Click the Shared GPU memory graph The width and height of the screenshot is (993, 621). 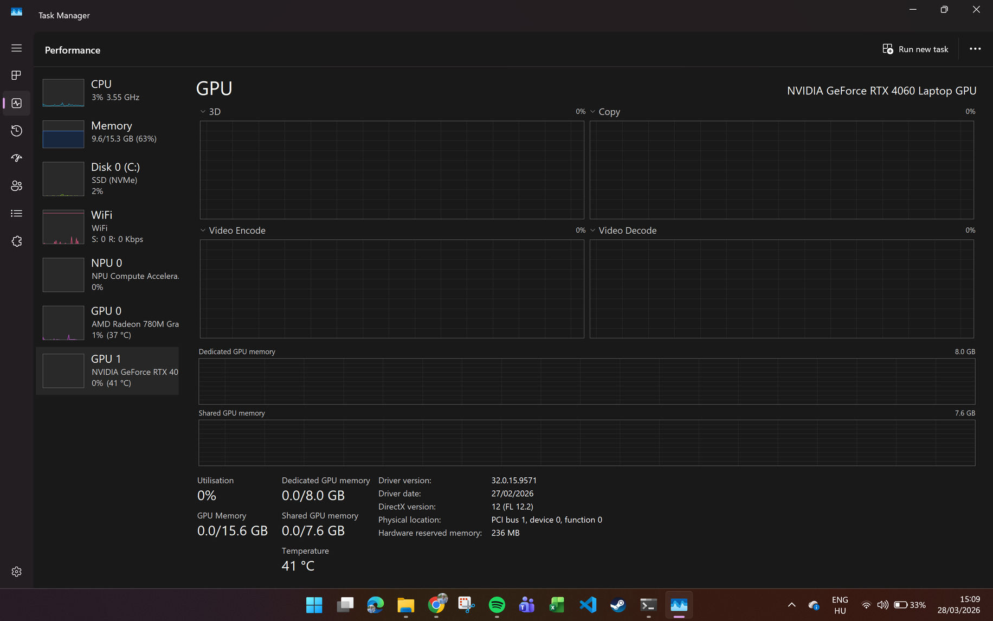(x=587, y=443)
